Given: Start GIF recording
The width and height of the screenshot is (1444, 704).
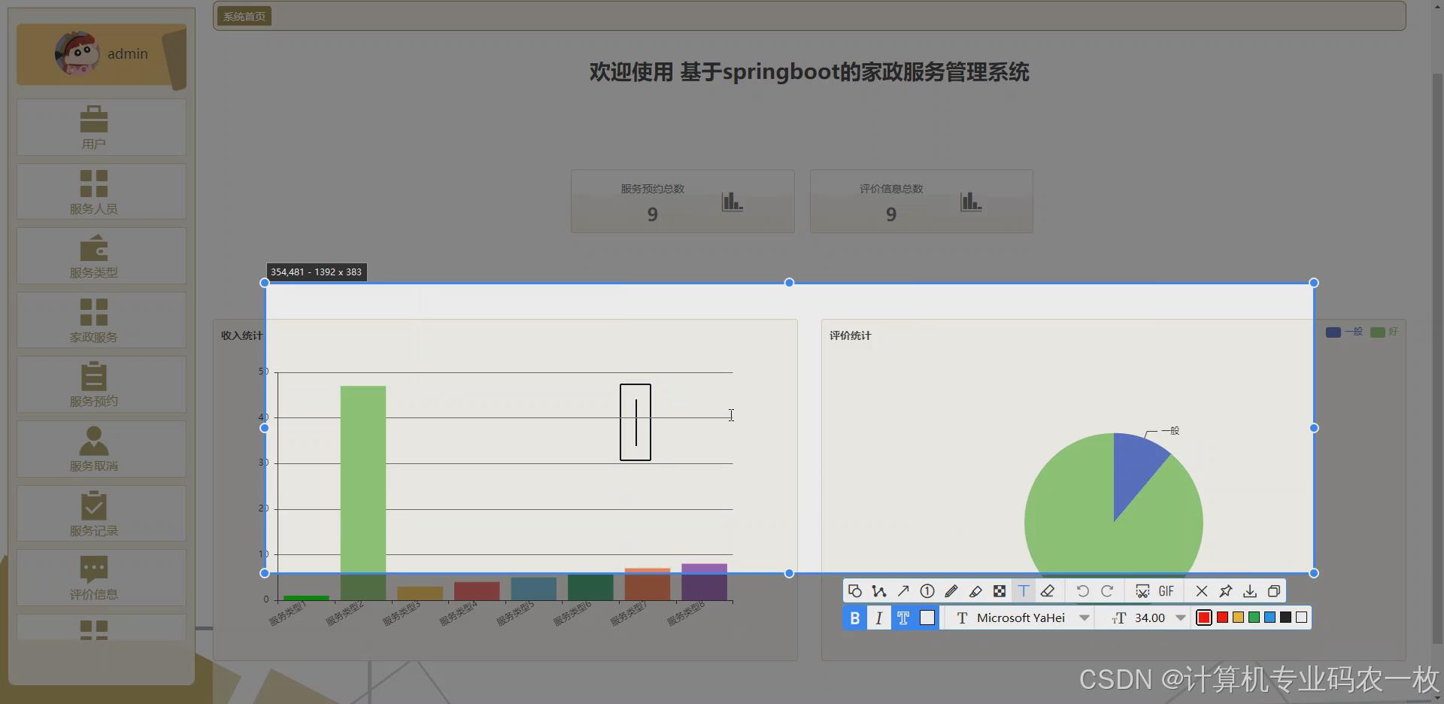Looking at the screenshot, I should pos(1166,591).
